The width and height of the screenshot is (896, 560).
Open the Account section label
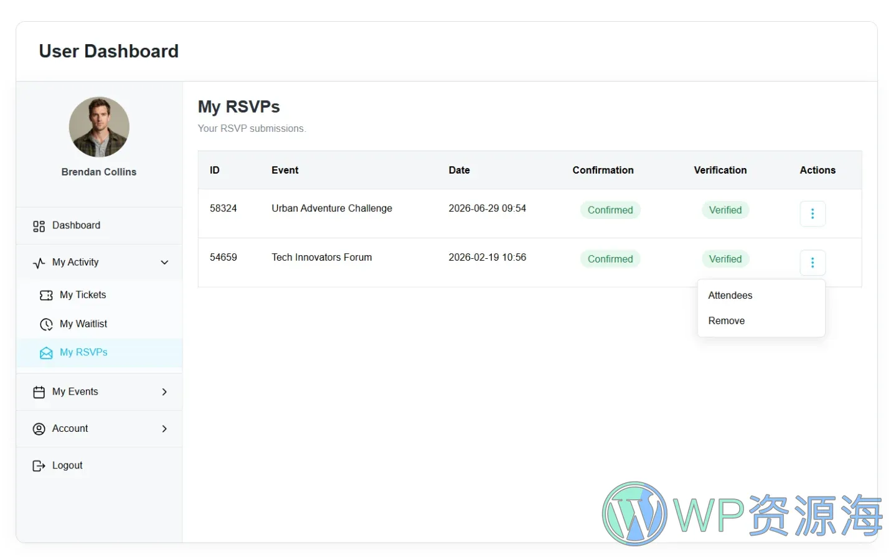pos(70,429)
